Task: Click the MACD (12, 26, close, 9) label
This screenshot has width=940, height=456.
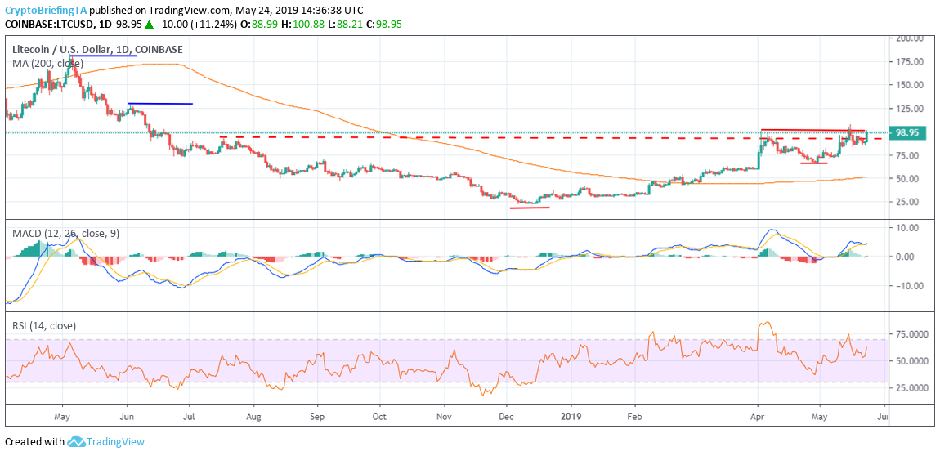Action: click(66, 234)
